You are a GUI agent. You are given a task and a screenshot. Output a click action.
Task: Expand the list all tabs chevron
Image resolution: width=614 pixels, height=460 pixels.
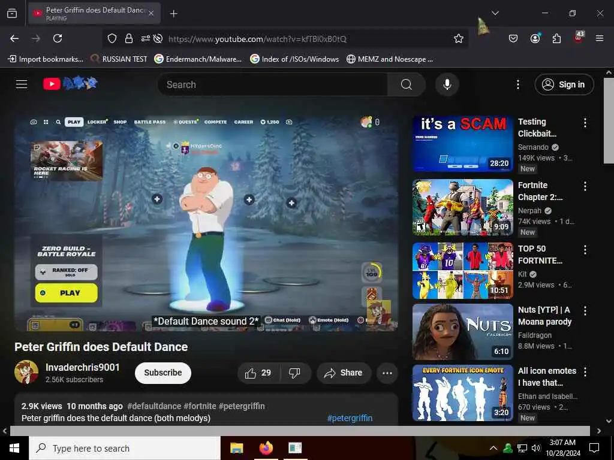[x=495, y=13]
